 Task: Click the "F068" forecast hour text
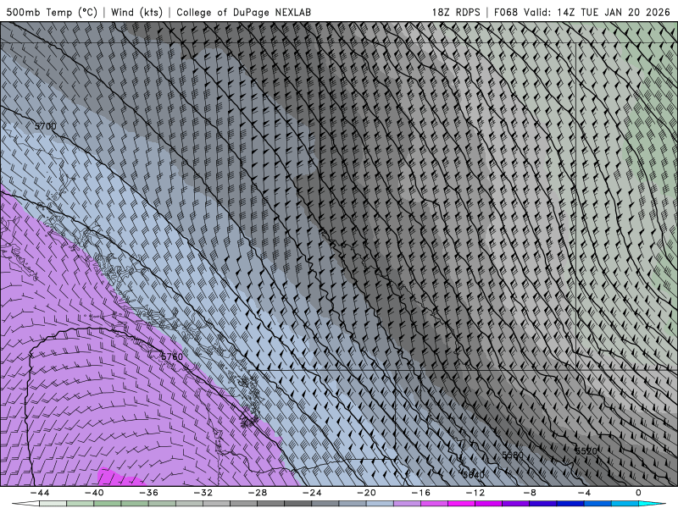pos(506,12)
